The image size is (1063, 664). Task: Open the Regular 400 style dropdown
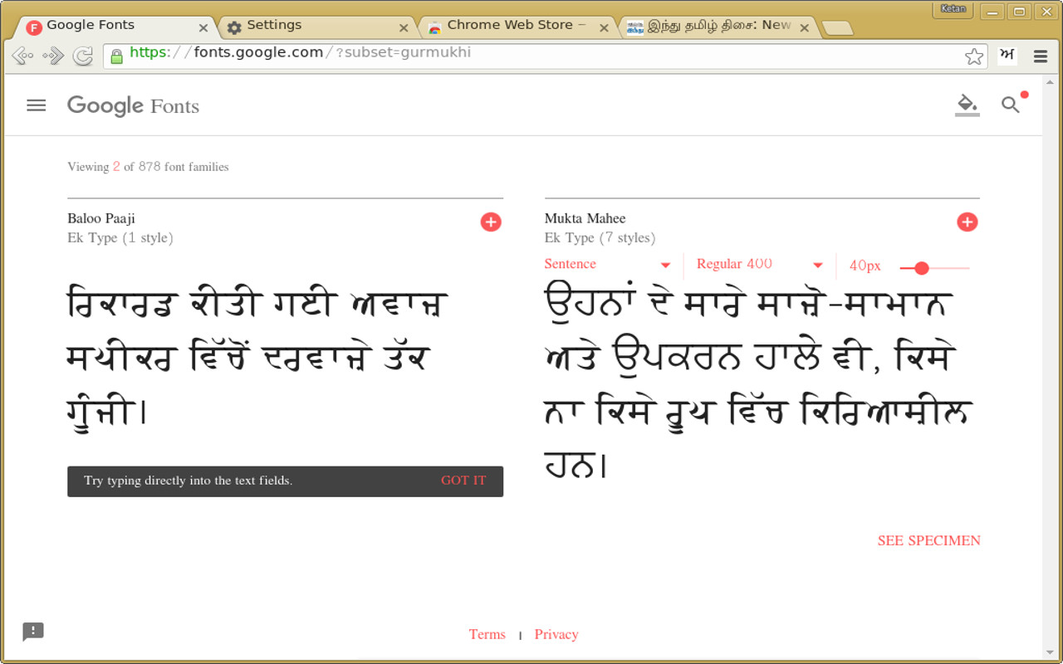[757, 263]
